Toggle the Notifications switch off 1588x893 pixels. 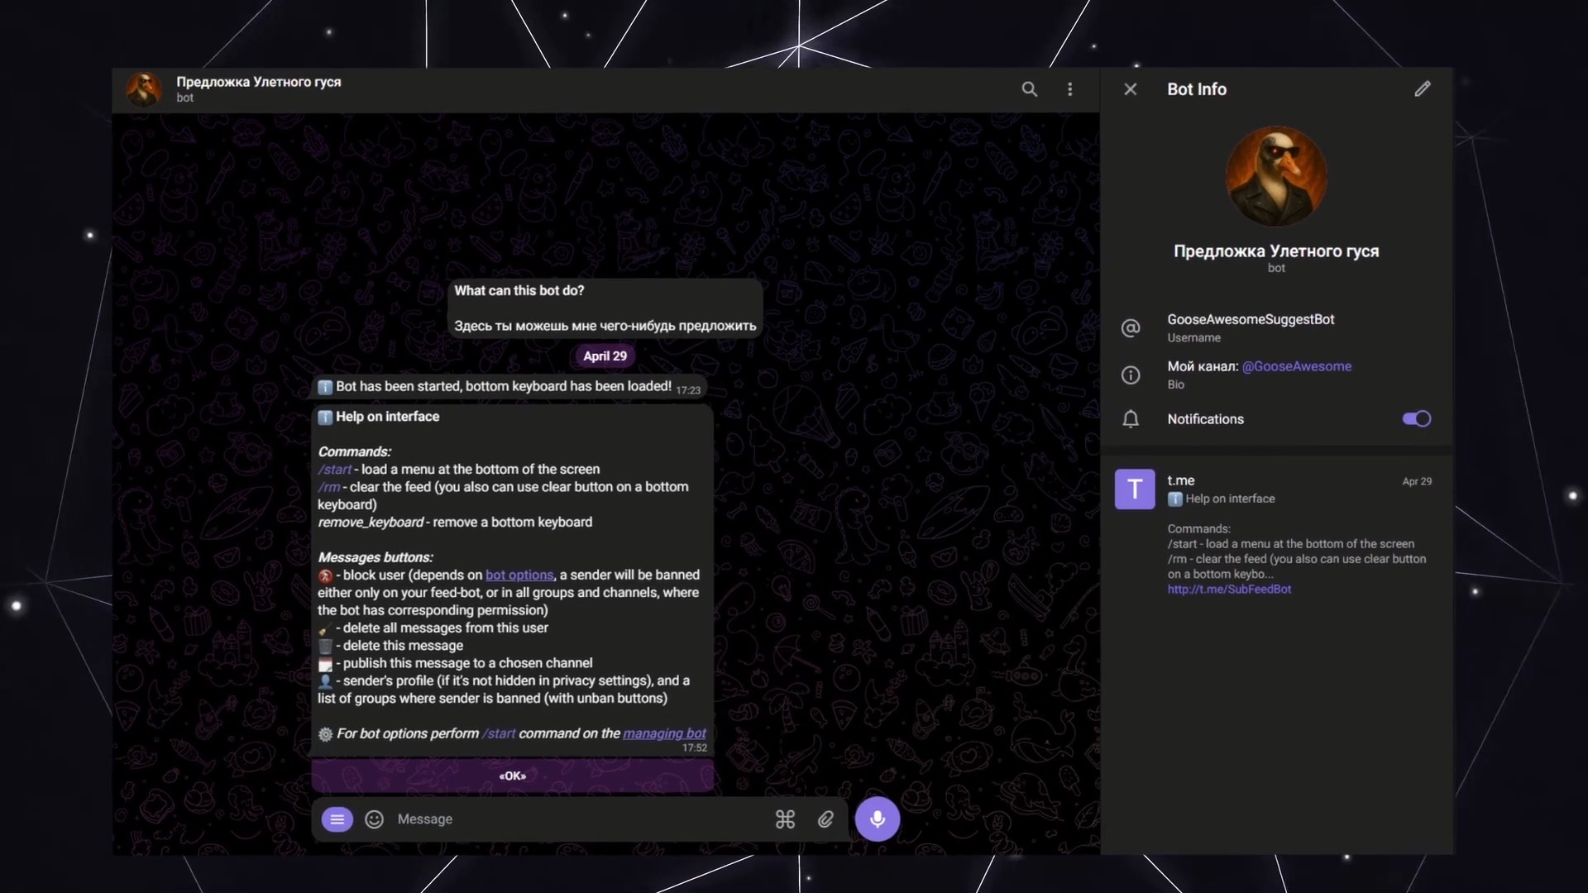click(x=1416, y=419)
